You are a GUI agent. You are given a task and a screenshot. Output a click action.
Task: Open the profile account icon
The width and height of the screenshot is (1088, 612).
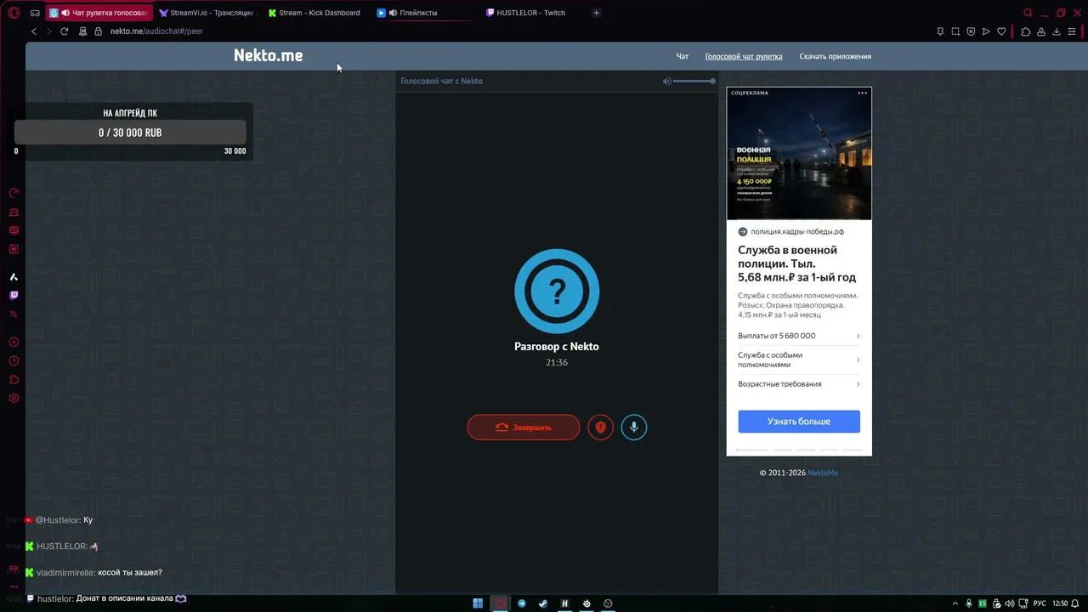point(1041,31)
